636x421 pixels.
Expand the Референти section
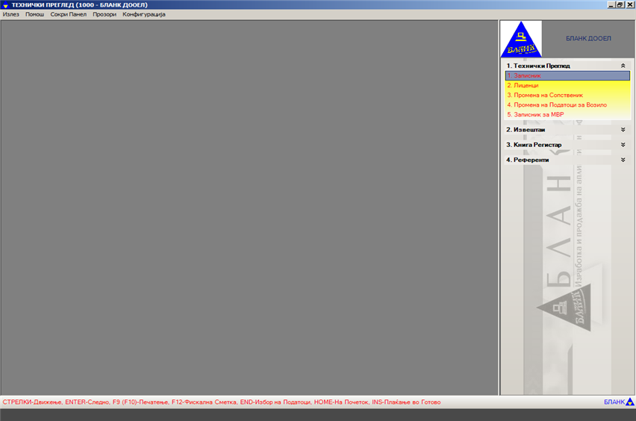click(x=623, y=160)
